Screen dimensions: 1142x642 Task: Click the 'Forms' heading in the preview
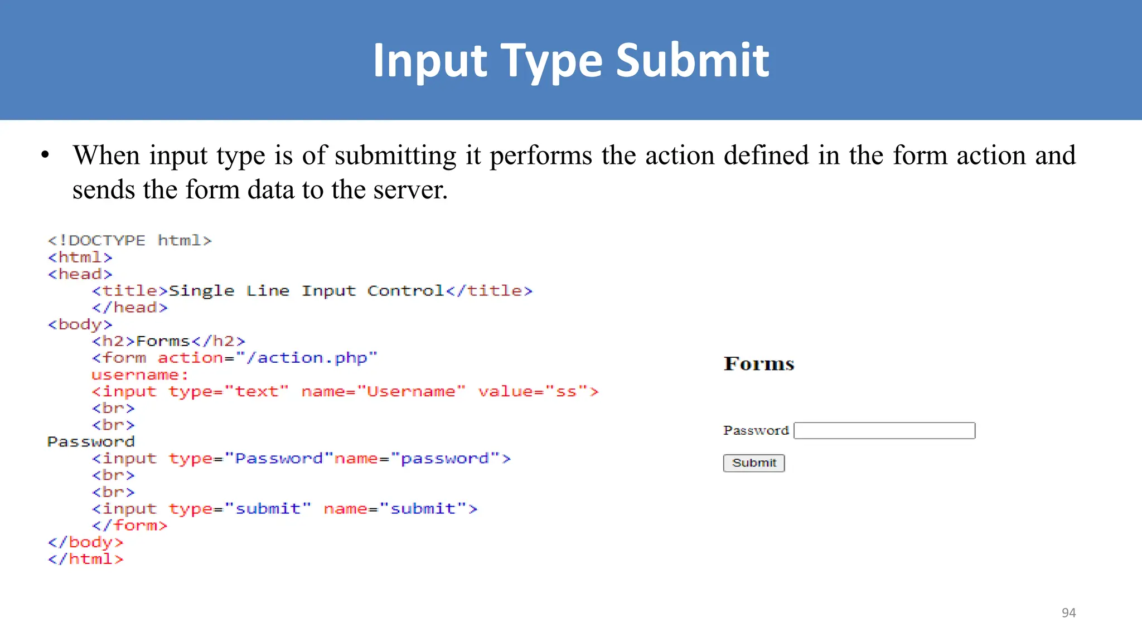coord(759,364)
